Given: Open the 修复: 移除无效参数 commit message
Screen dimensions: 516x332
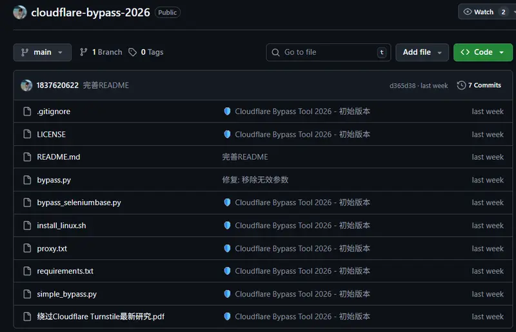Looking at the screenshot, I should tap(255, 180).
